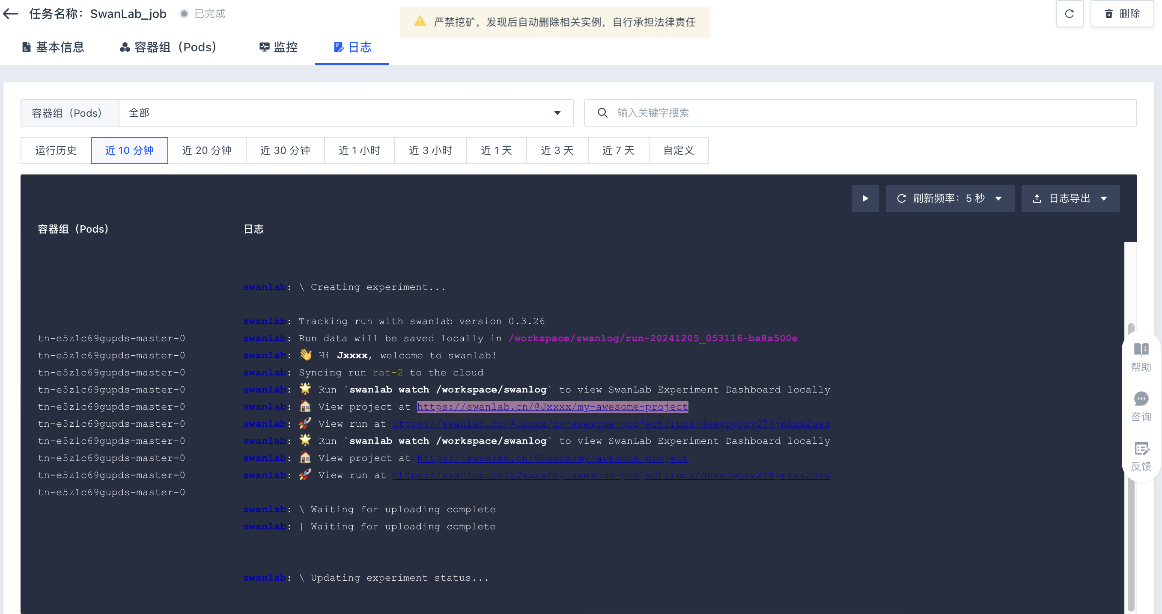Image resolution: width=1162 pixels, height=614 pixels.
Task: Select 近 3 天 time range
Action: pyautogui.click(x=557, y=151)
